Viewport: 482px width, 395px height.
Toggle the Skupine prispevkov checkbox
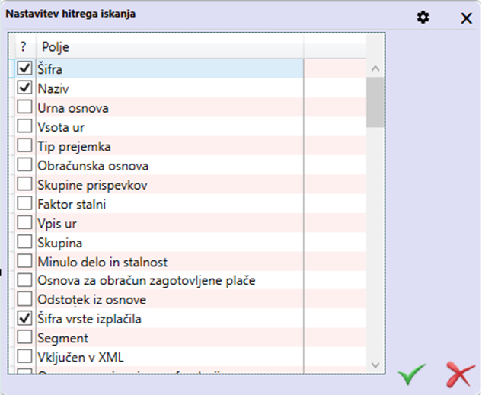click(x=24, y=185)
